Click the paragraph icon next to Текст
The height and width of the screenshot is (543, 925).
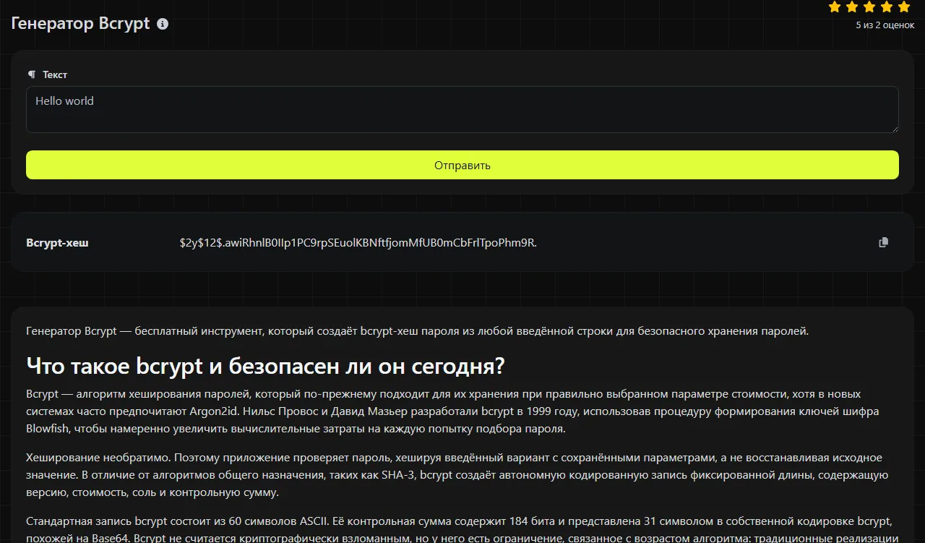pos(31,74)
